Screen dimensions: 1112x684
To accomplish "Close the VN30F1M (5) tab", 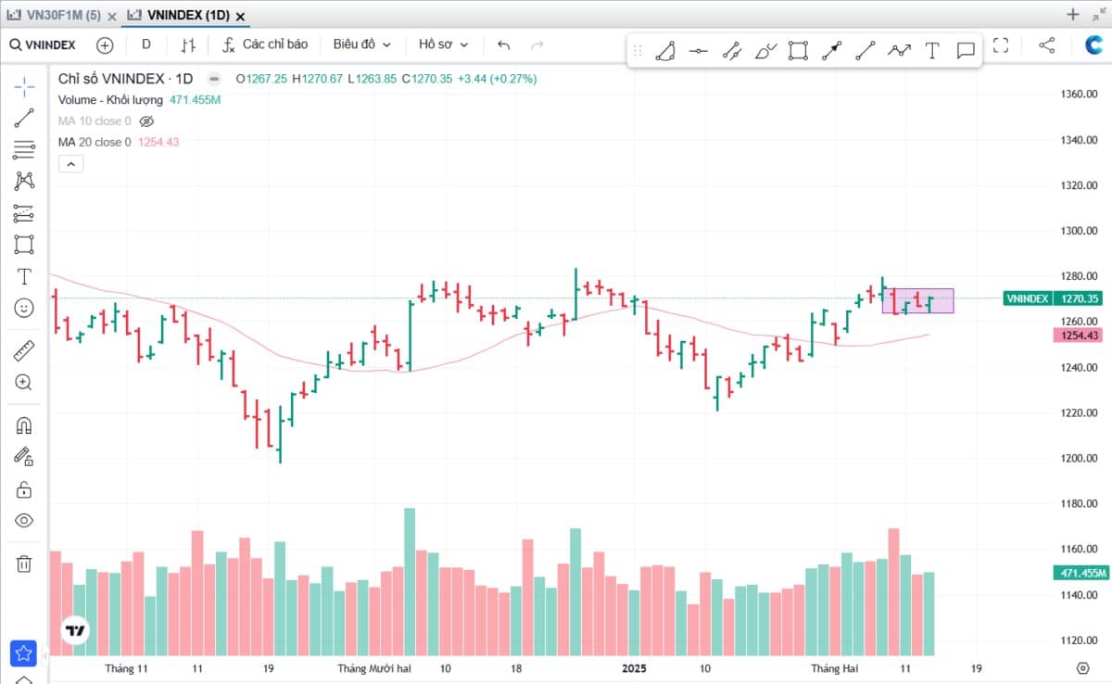I will click(x=112, y=16).
